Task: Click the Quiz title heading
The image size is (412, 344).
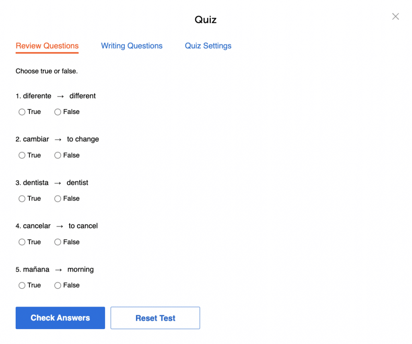Action: (x=206, y=20)
